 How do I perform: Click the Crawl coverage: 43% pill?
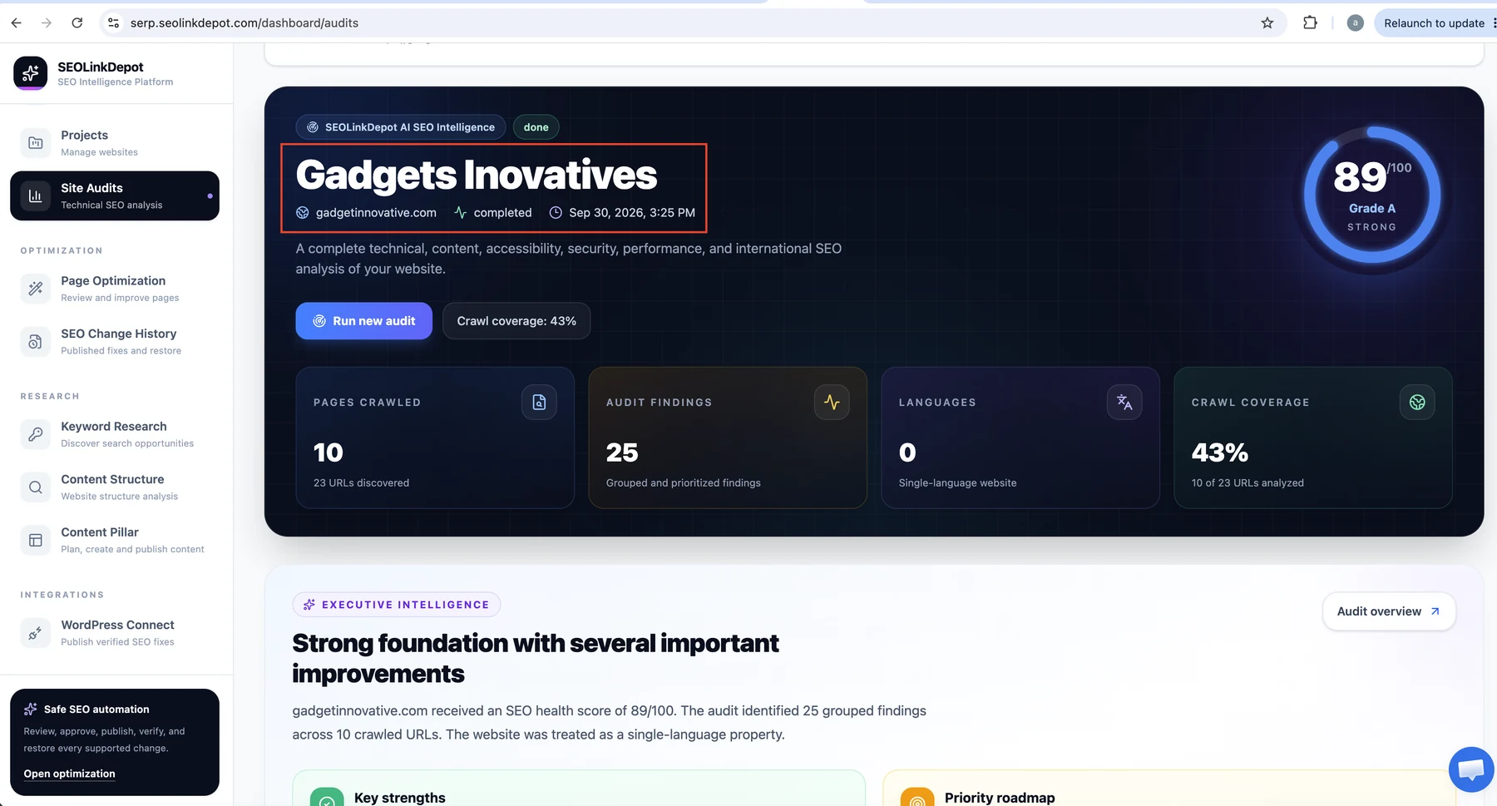(516, 321)
